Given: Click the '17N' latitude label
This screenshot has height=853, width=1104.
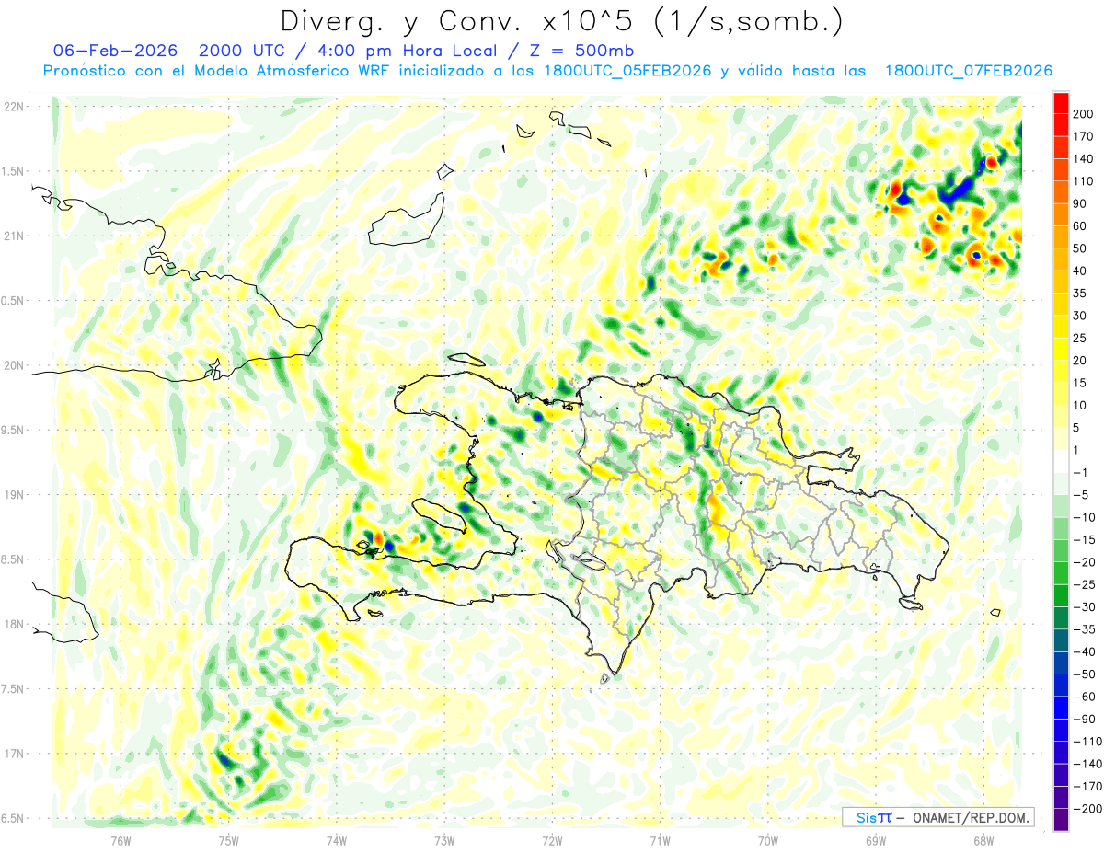Looking at the screenshot, I should point(13,754).
